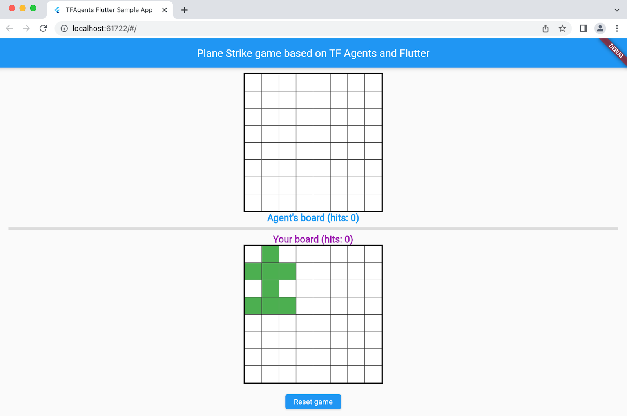This screenshot has height=416, width=627.
Task: Open a new browser tab
Action: click(x=184, y=10)
